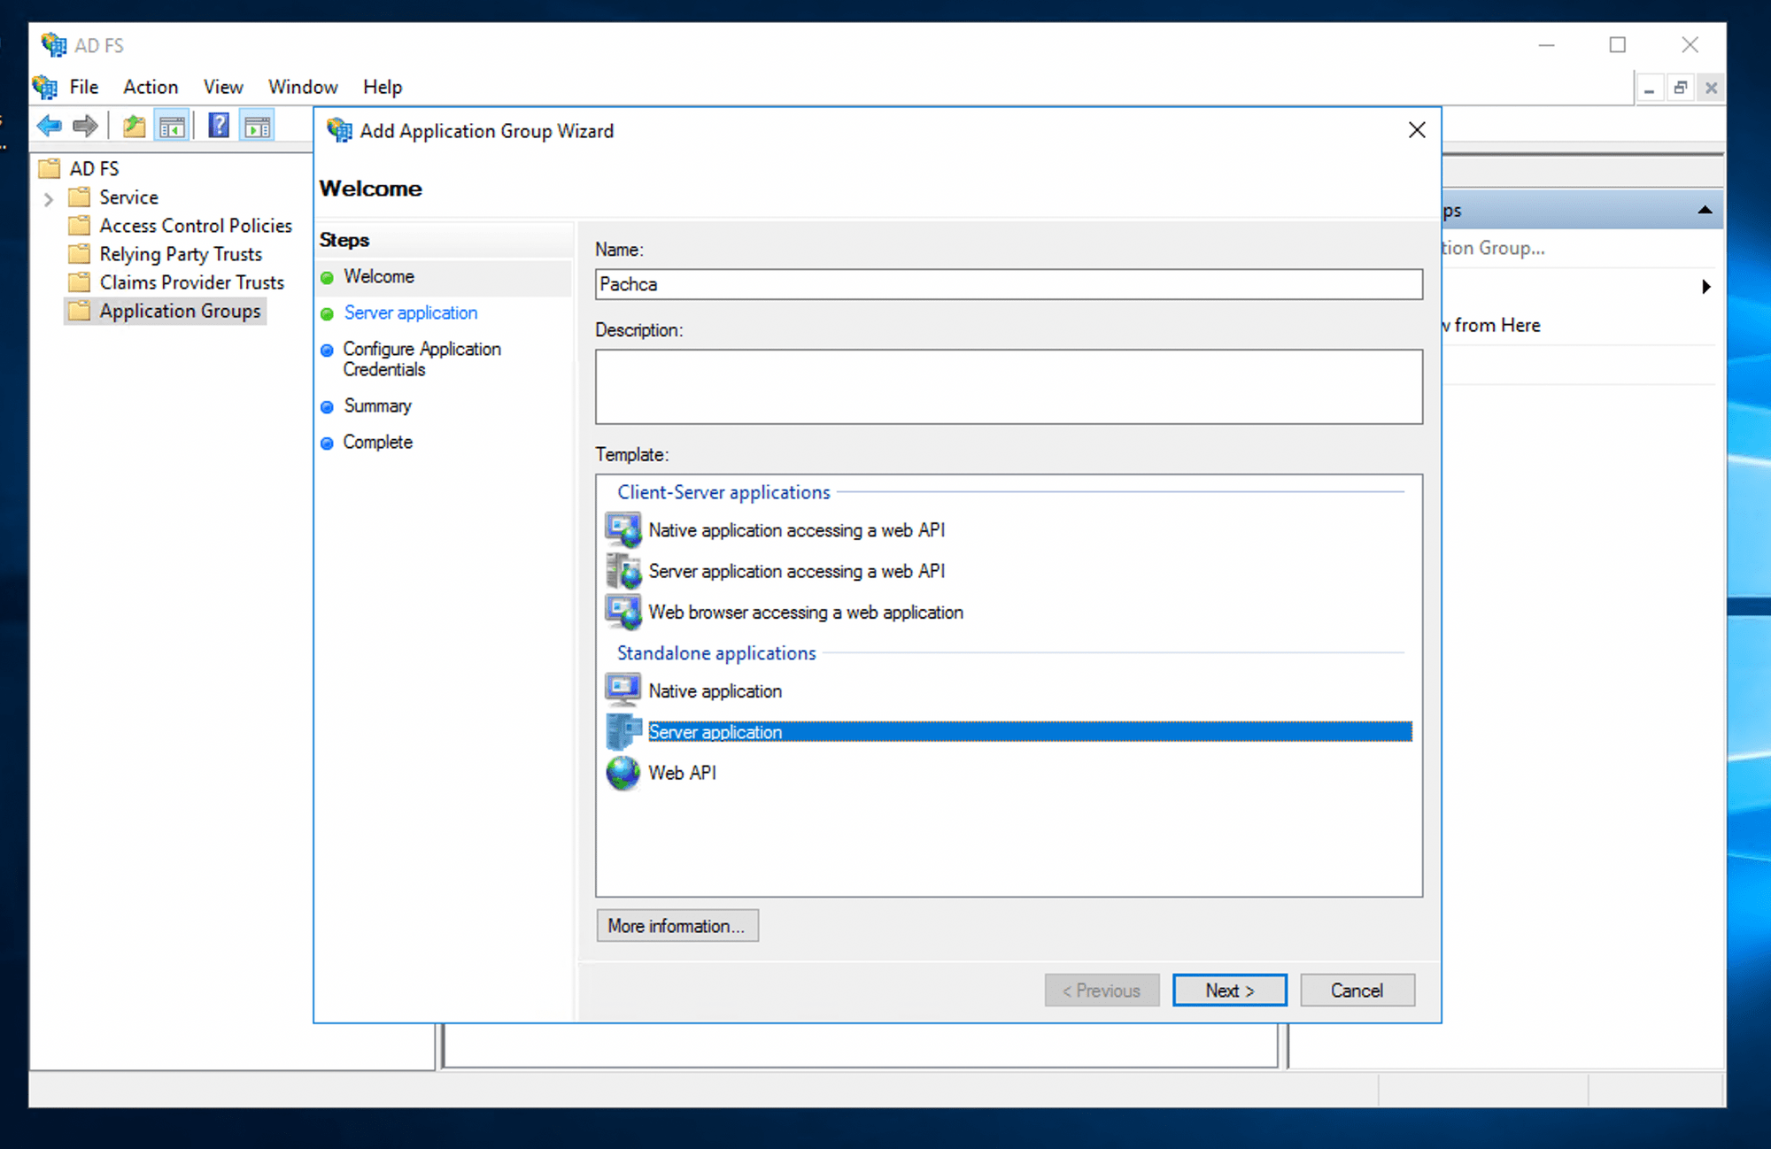Image resolution: width=1771 pixels, height=1149 pixels.
Task: Choose Web browser accessing a web application
Action: click(x=805, y=613)
